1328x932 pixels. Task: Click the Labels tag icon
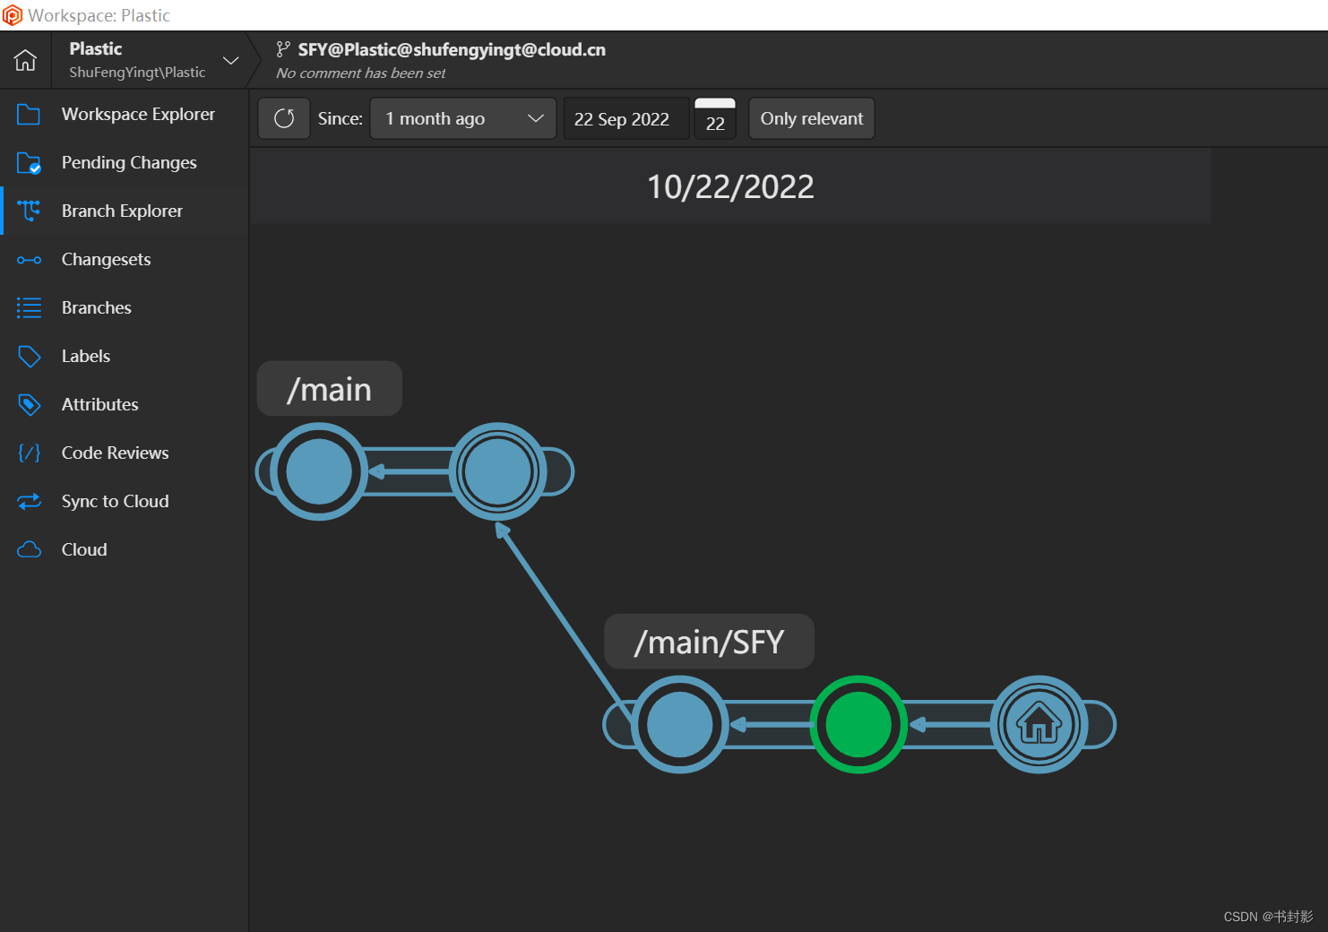29,357
